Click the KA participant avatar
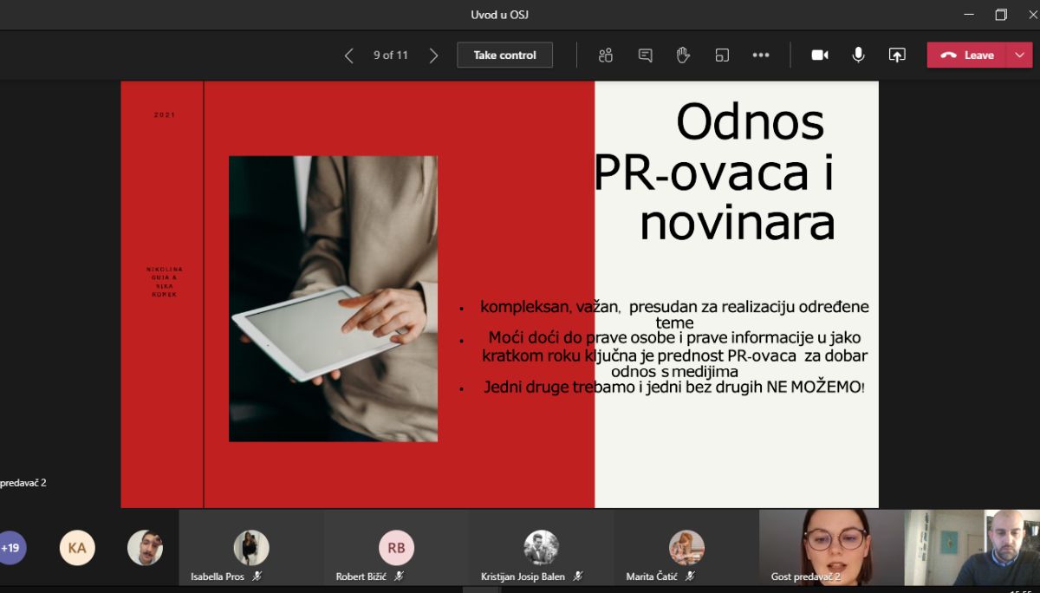This screenshot has width=1040, height=593. coord(77,548)
